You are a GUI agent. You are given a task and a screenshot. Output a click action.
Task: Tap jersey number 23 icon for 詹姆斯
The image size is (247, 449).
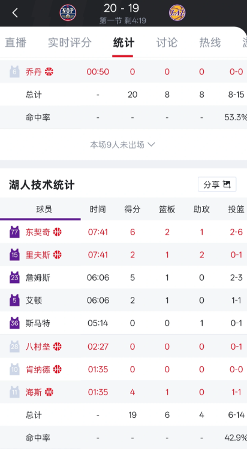[14, 277]
